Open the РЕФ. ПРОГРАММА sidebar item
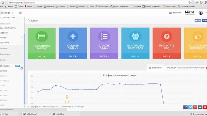The height and width of the screenshot is (116, 207). (7, 17)
